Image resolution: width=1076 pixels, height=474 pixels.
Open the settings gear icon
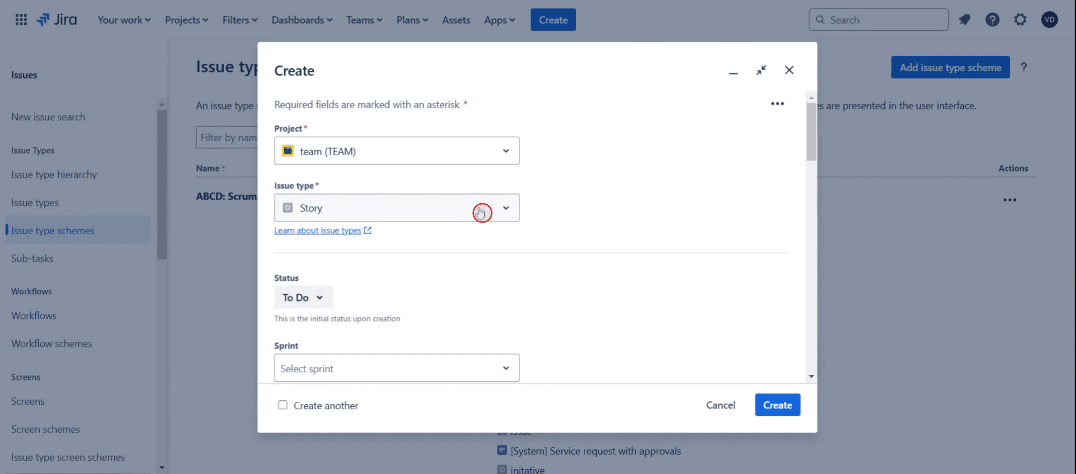click(1020, 20)
